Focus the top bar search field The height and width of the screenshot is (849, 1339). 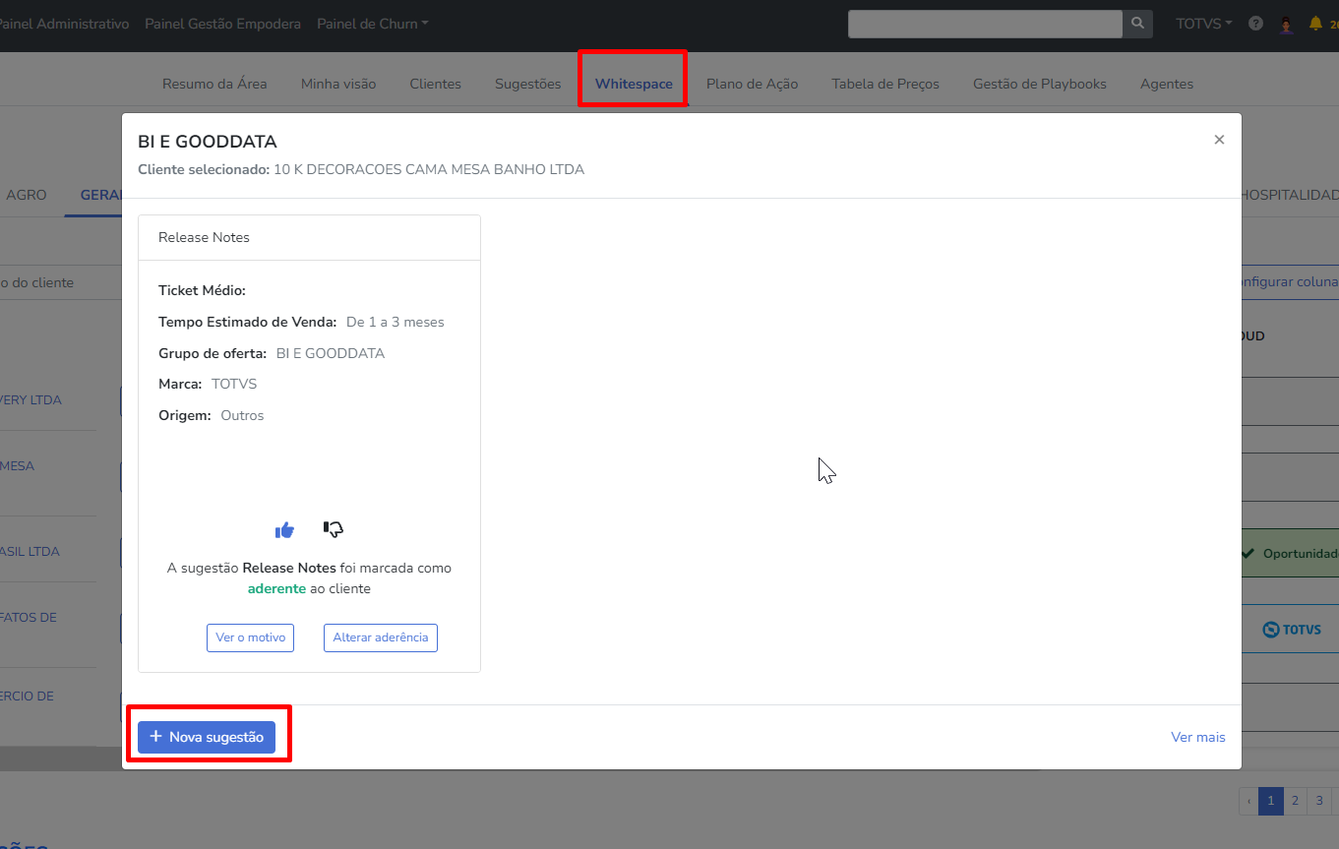985,24
